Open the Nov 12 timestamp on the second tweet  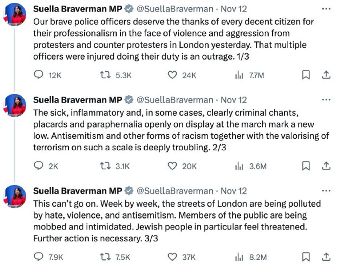click(233, 100)
